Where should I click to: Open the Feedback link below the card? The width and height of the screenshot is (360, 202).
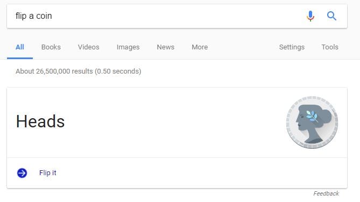point(326,193)
